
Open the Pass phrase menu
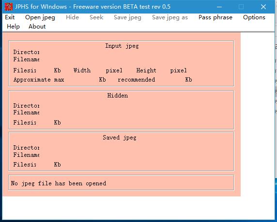click(215, 17)
